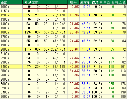Click the 連対率 column header
The image size is (127, 99).
tap(85, 2)
